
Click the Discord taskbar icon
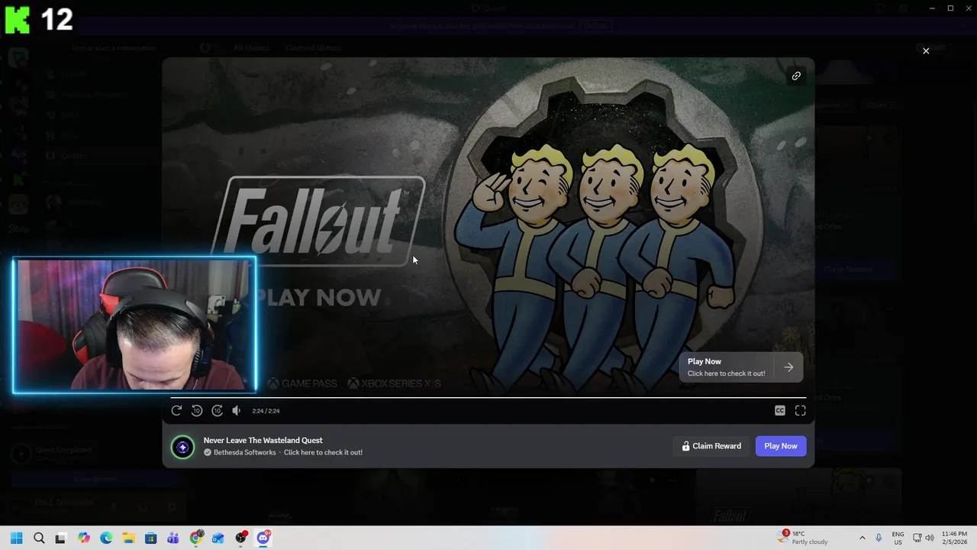click(263, 538)
